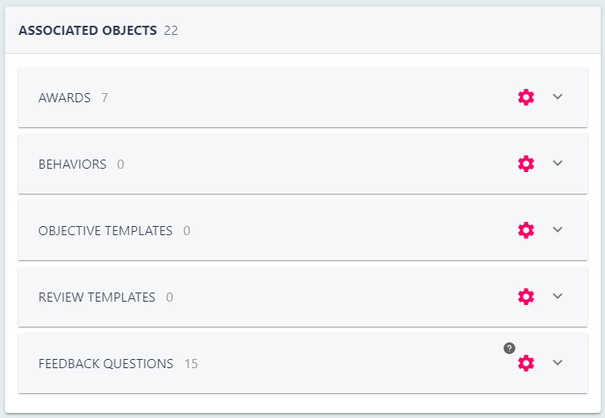This screenshot has height=418, width=605.
Task: Expand the Feedback Questions chevron
Action: click(x=558, y=362)
